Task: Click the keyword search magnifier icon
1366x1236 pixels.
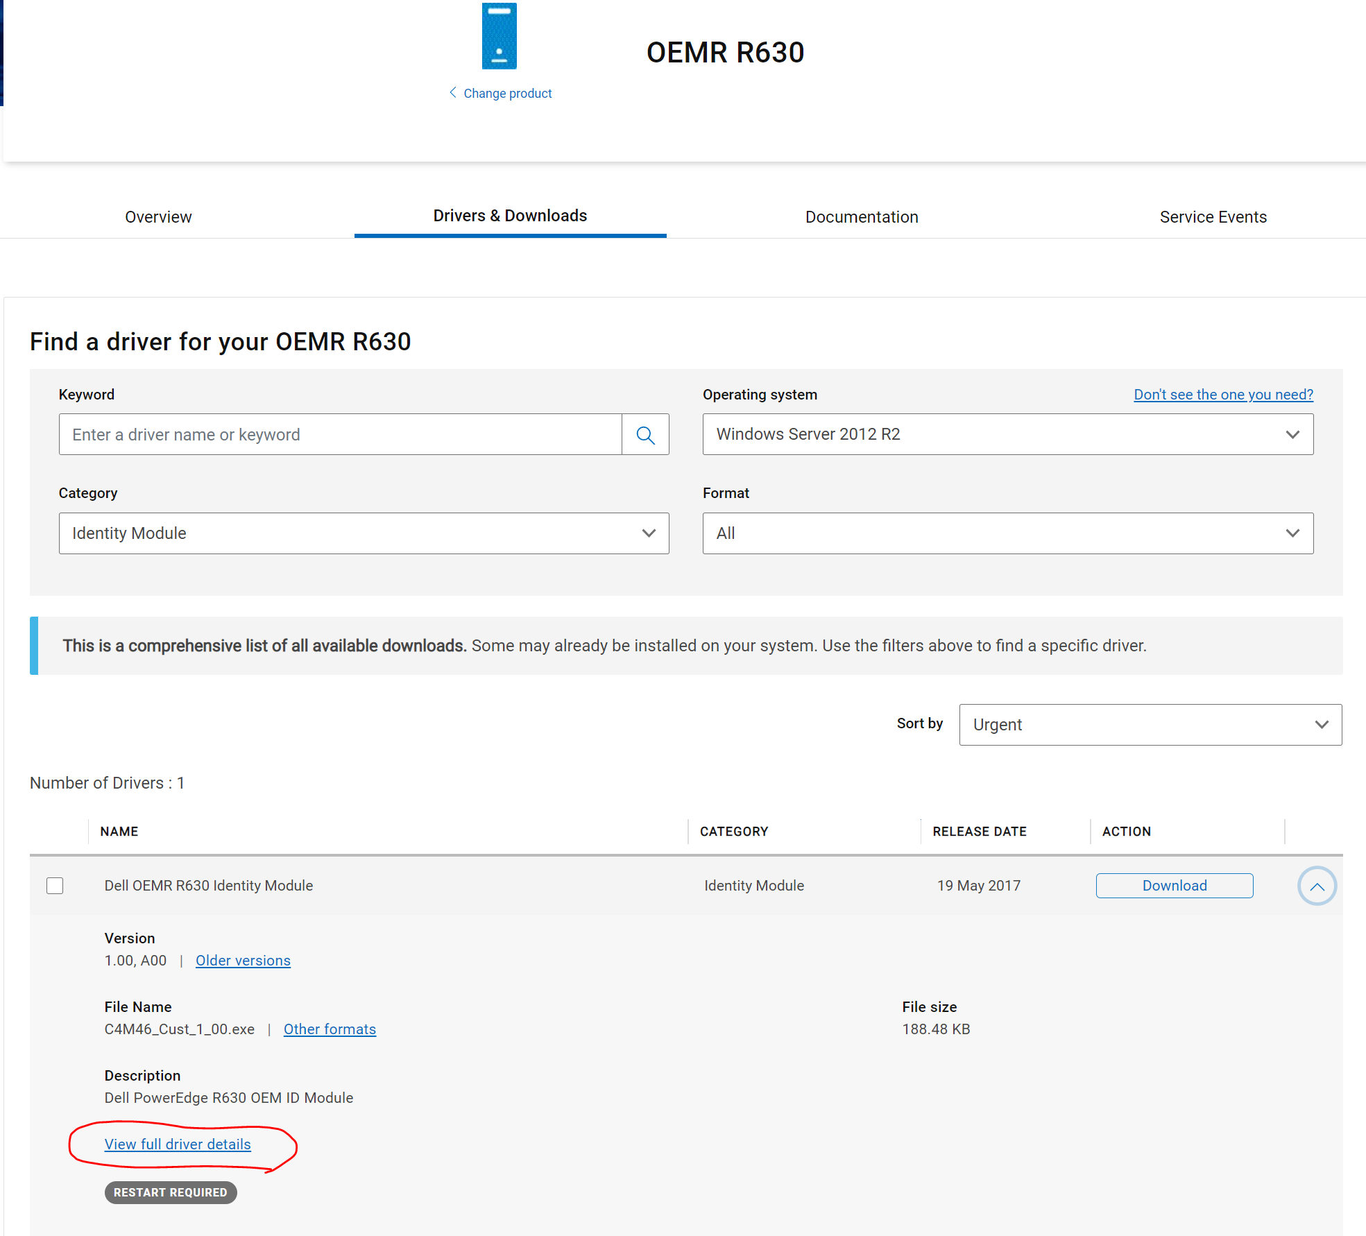Action: click(645, 435)
